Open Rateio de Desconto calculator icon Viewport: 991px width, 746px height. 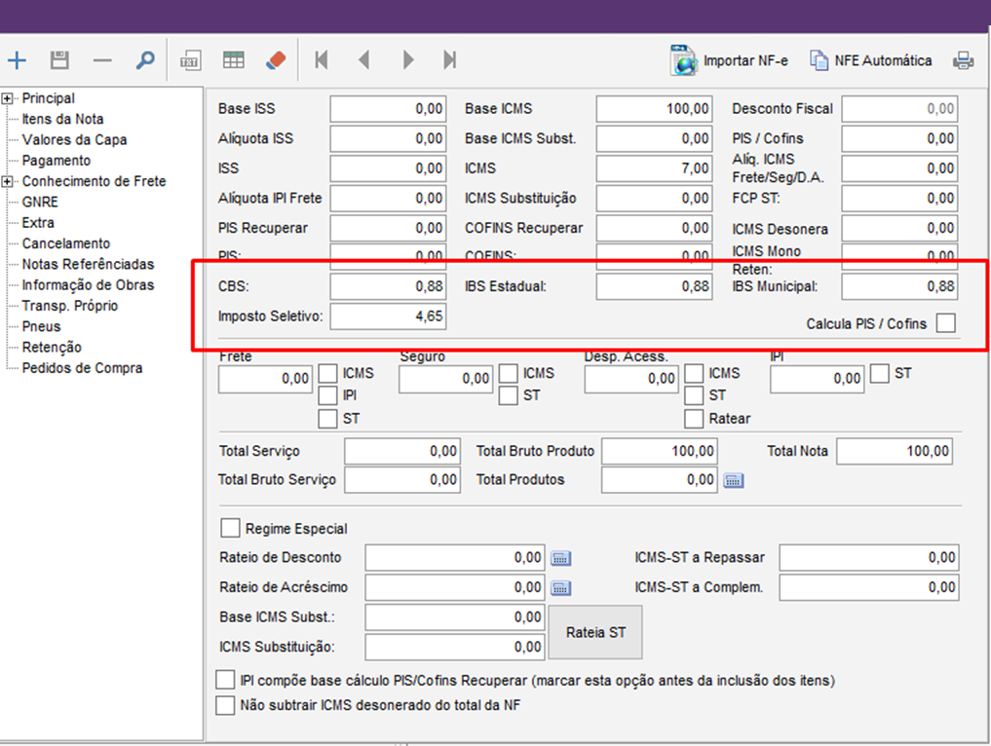pyautogui.click(x=560, y=558)
